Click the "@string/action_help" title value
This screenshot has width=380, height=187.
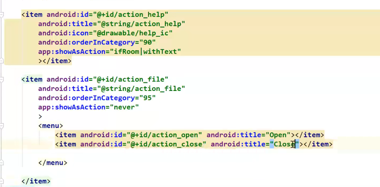pos(141,24)
